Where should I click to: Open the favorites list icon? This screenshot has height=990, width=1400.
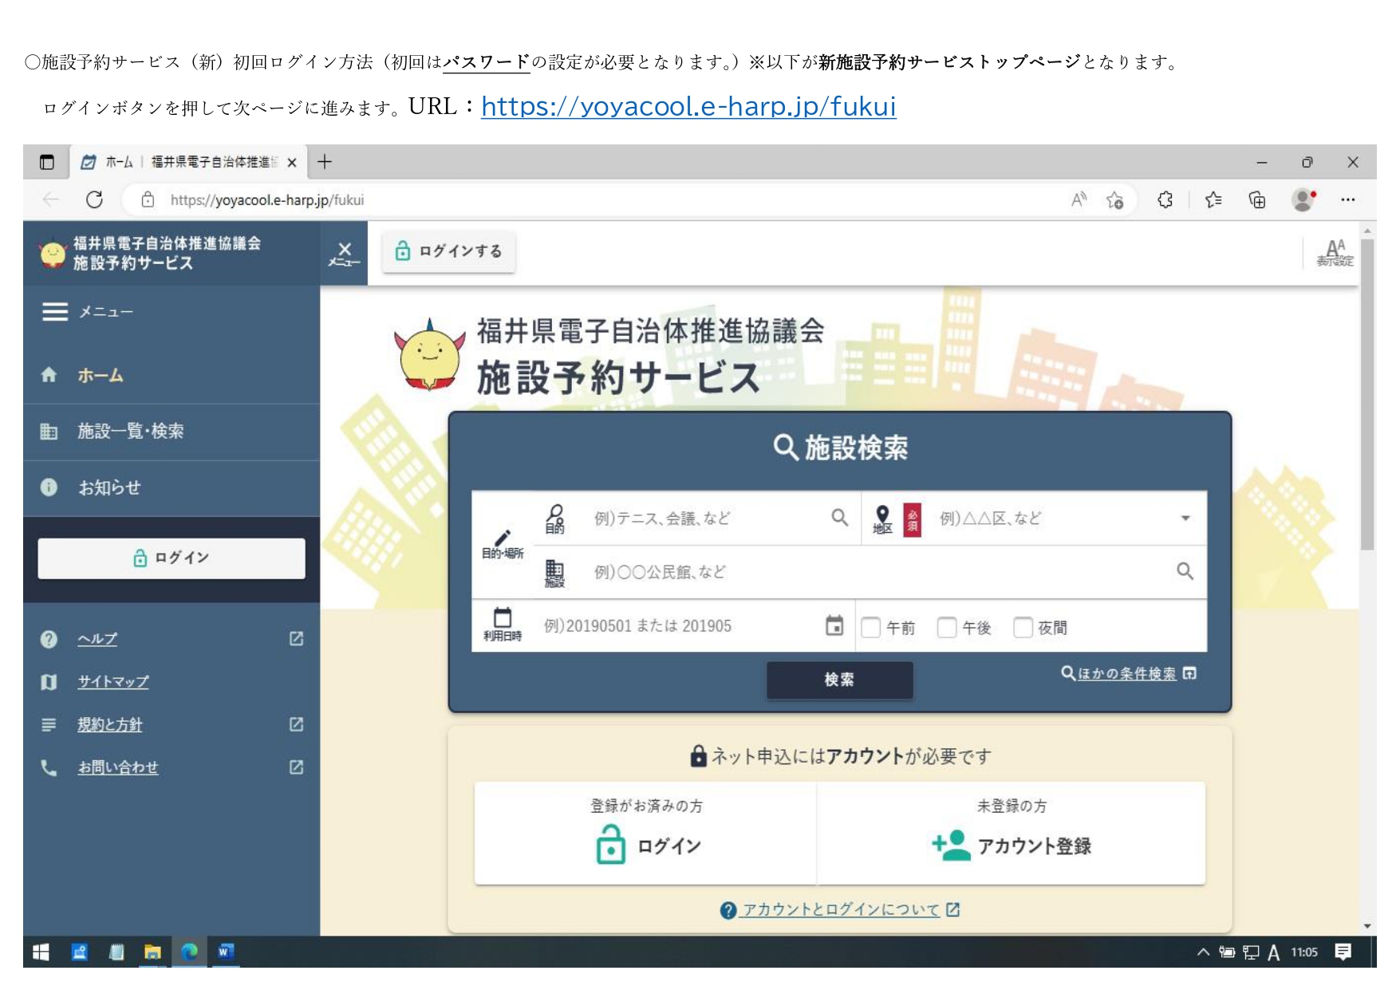[1213, 200]
